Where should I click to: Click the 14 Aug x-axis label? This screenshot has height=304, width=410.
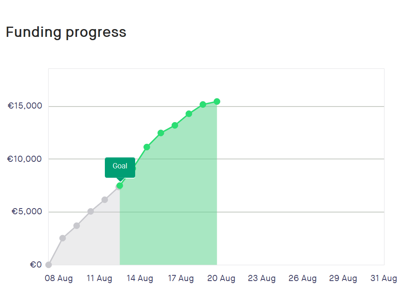tap(140, 278)
